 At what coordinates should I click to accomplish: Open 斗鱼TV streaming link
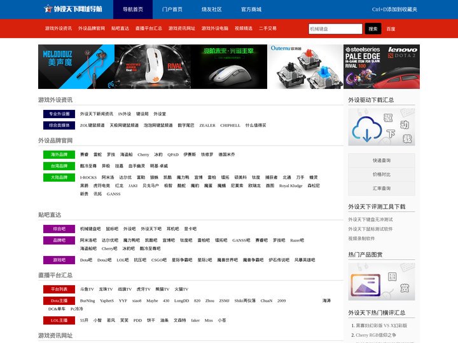(87, 290)
